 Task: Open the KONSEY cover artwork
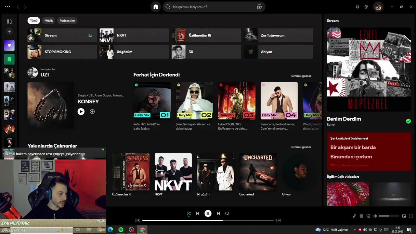click(x=50, y=105)
